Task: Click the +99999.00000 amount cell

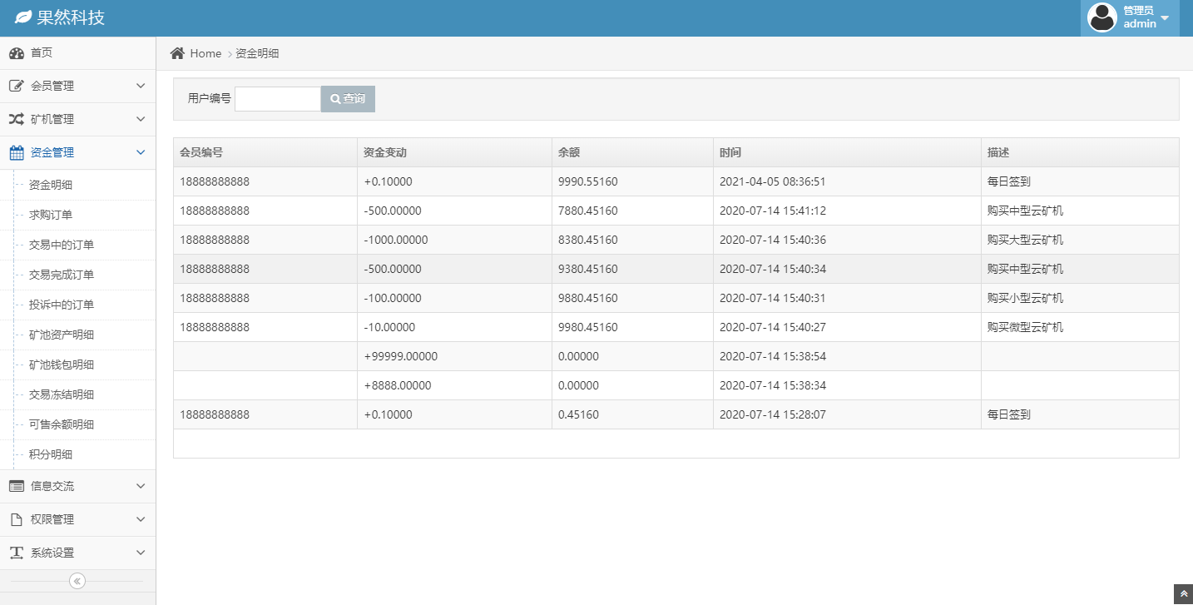Action: pyautogui.click(x=454, y=356)
